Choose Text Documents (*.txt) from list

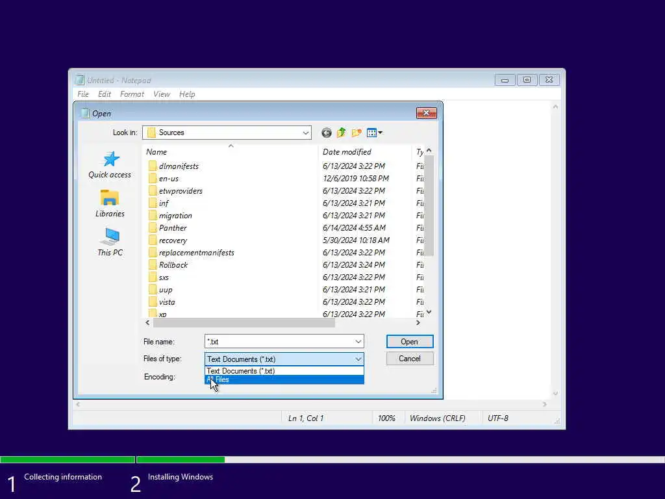click(284, 371)
